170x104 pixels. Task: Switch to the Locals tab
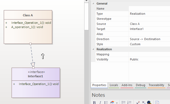pos(114,85)
